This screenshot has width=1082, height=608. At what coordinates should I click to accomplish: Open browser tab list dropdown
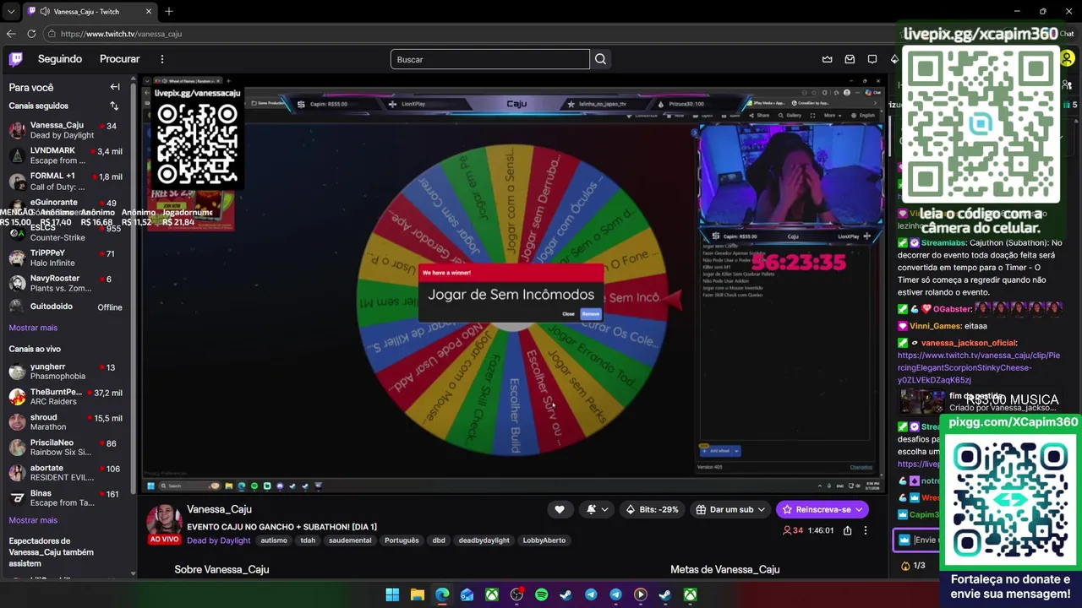click(11, 12)
